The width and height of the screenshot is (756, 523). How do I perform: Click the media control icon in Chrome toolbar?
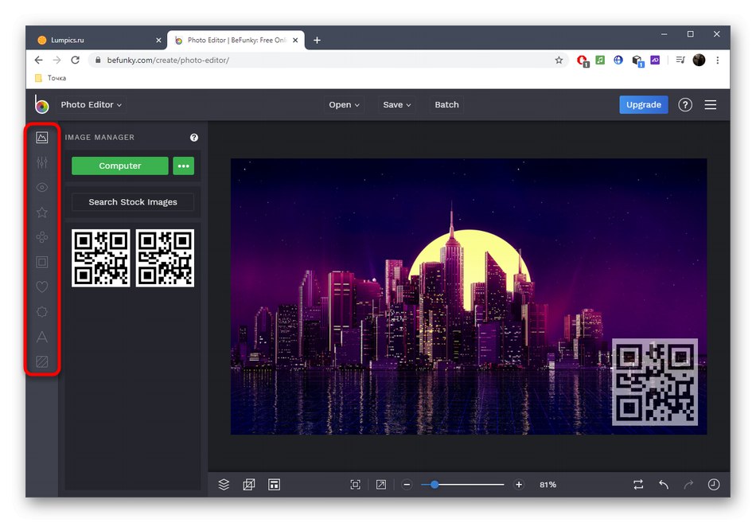(x=680, y=60)
